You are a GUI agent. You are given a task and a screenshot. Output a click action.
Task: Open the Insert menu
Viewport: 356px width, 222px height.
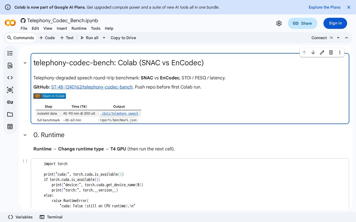pyautogui.click(x=62, y=28)
